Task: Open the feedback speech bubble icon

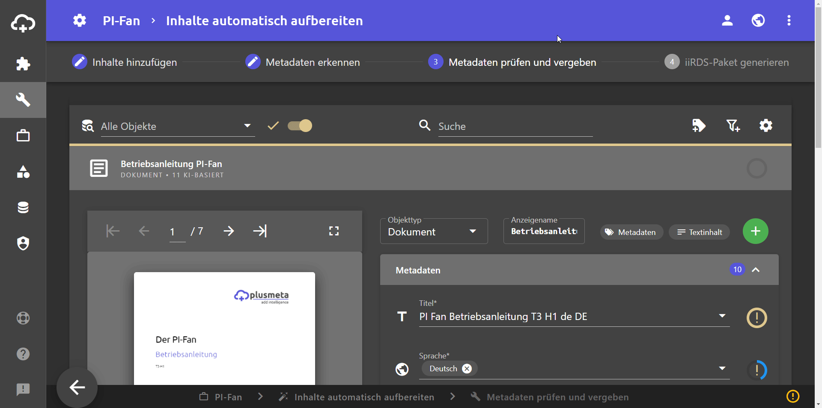Action: click(x=23, y=390)
